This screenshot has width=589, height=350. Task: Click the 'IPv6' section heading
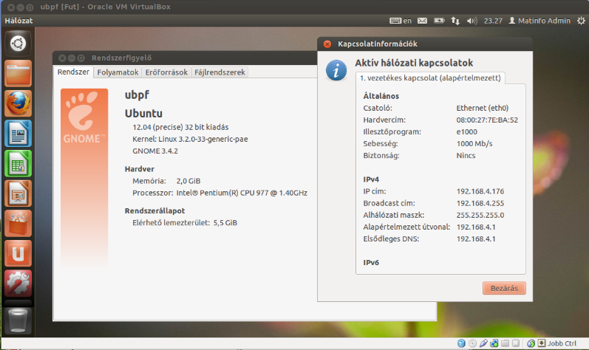tap(371, 263)
